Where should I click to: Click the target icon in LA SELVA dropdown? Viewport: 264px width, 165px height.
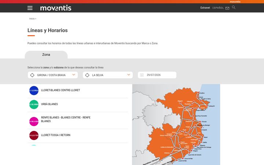click(87, 75)
